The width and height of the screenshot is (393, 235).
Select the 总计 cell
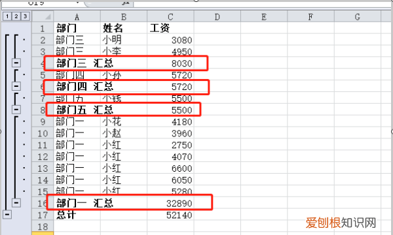click(x=77, y=215)
